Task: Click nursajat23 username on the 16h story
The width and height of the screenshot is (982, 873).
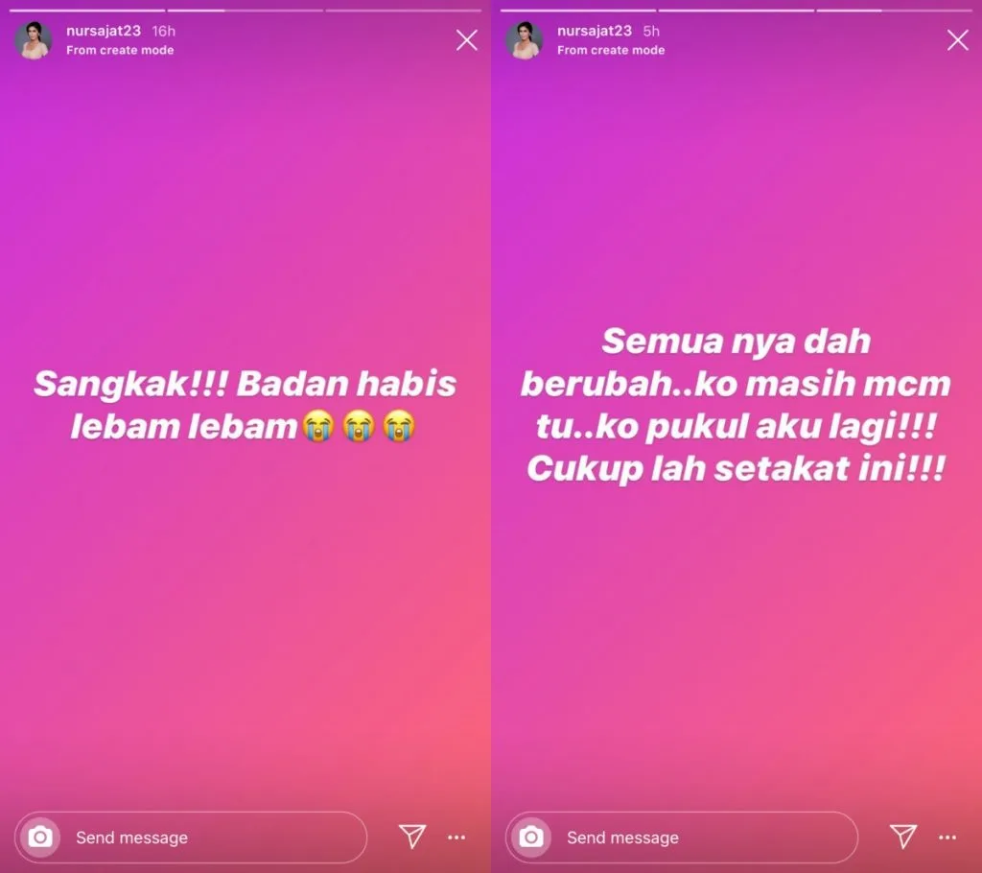Action: (x=104, y=31)
